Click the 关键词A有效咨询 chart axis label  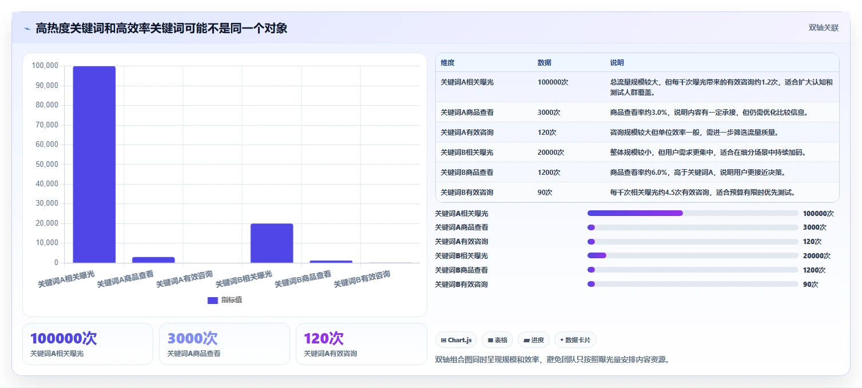point(184,279)
